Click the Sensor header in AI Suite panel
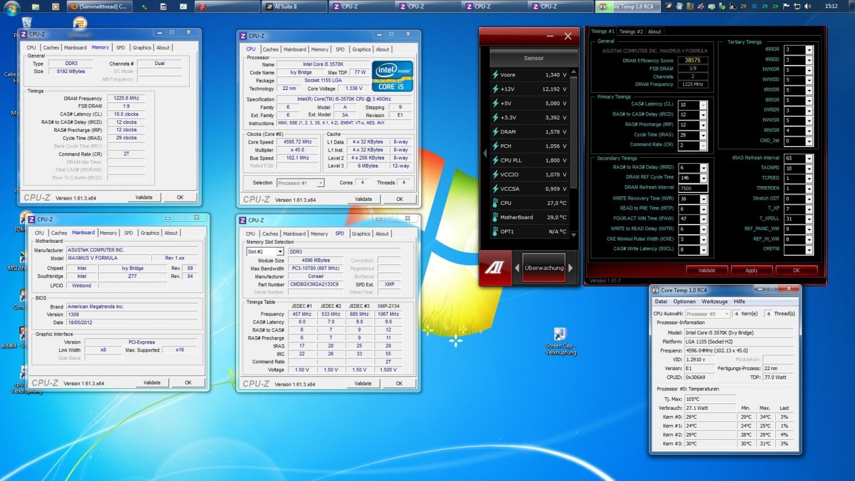The image size is (855, 481). tap(533, 58)
